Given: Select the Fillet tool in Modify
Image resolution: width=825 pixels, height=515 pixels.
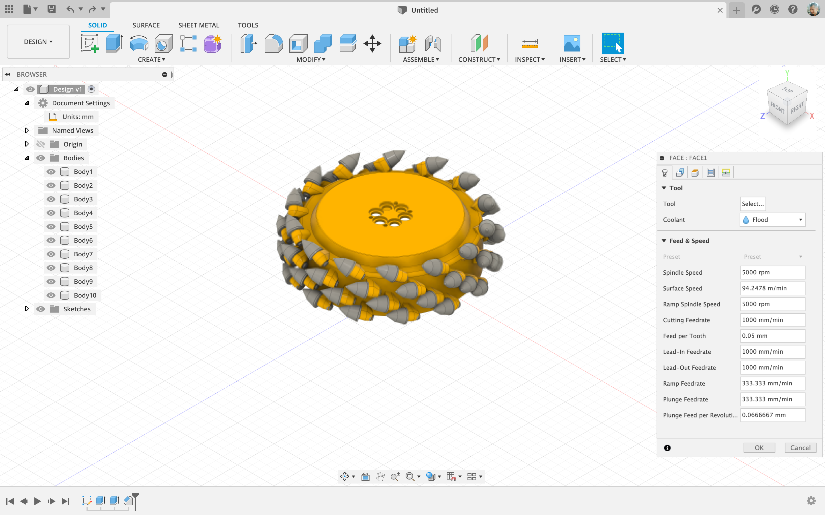Looking at the screenshot, I should point(273,43).
